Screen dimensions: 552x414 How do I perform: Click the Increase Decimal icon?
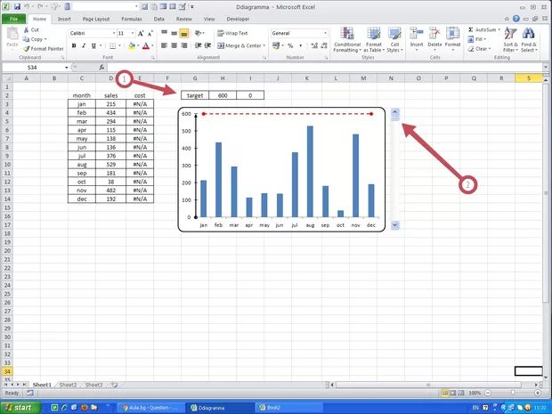click(314, 45)
